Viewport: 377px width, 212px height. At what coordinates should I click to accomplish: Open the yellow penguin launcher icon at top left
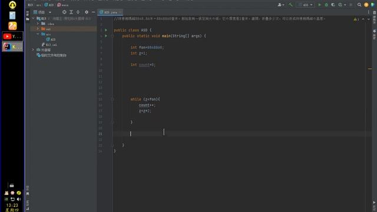coord(12,5)
